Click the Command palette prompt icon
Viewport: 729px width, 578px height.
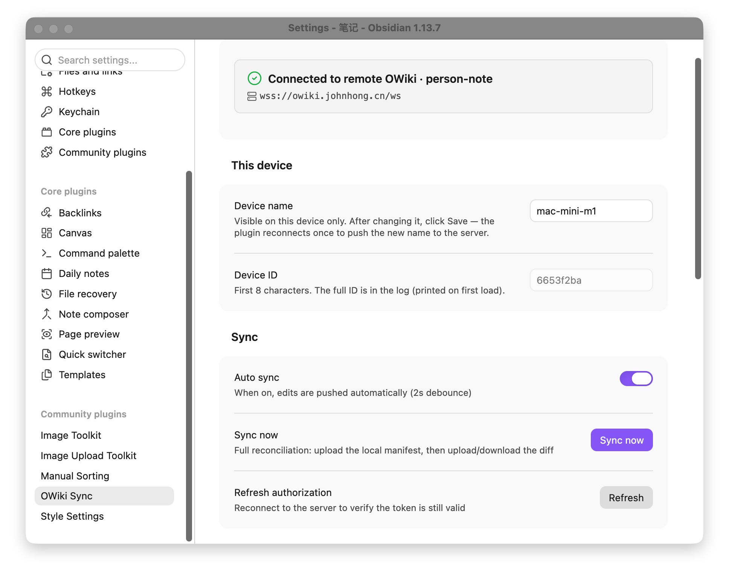[47, 253]
